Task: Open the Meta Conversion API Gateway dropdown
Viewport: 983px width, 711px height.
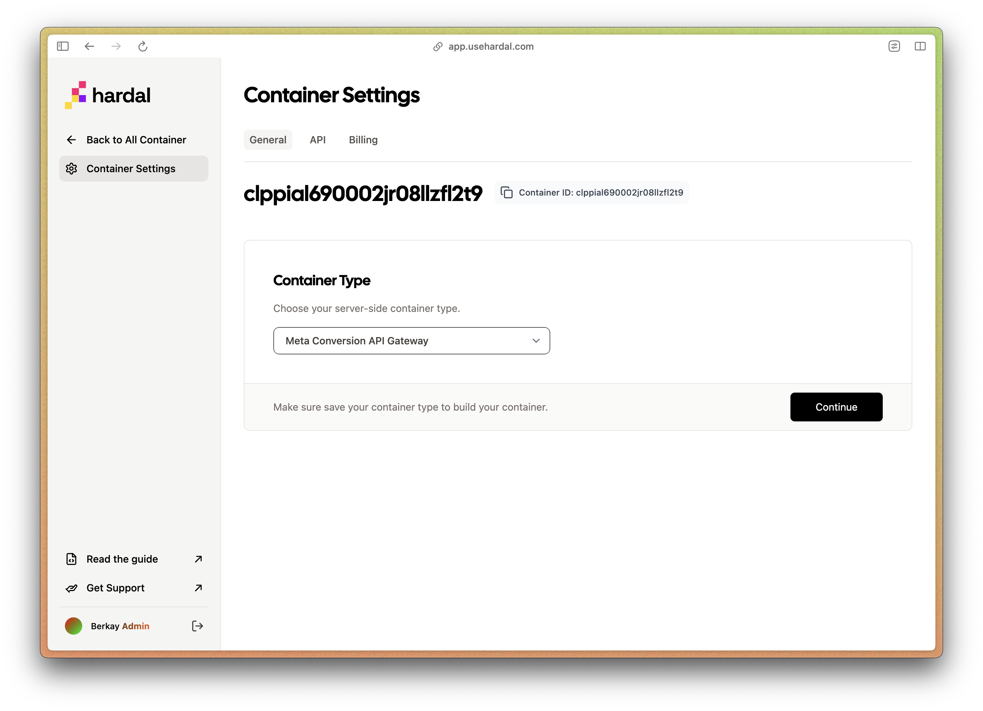Action: 411,341
